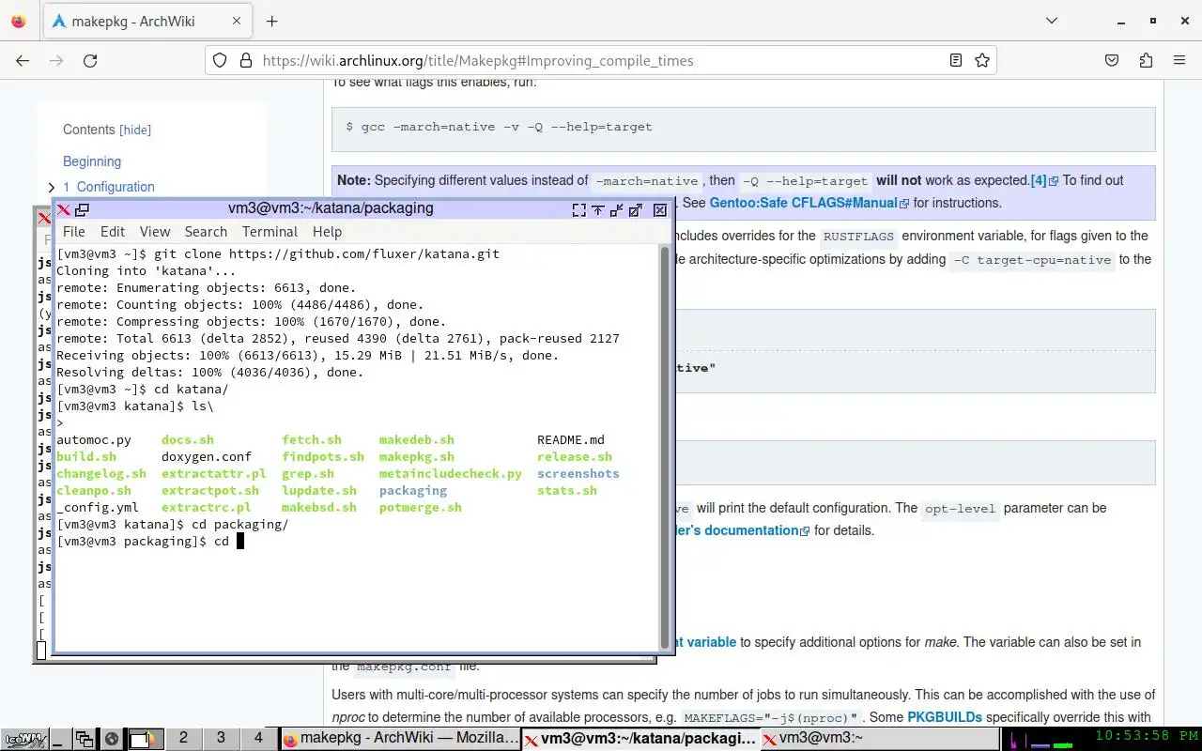Click the gcc -march=native code block
Screen dimensions: 1202x751
[743, 130]
